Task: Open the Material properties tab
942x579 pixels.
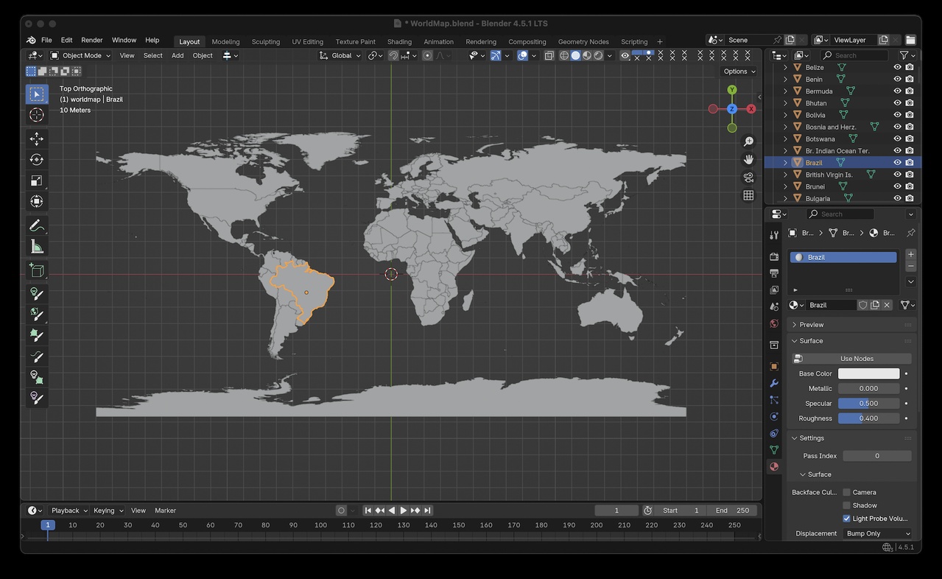Action: click(x=774, y=466)
